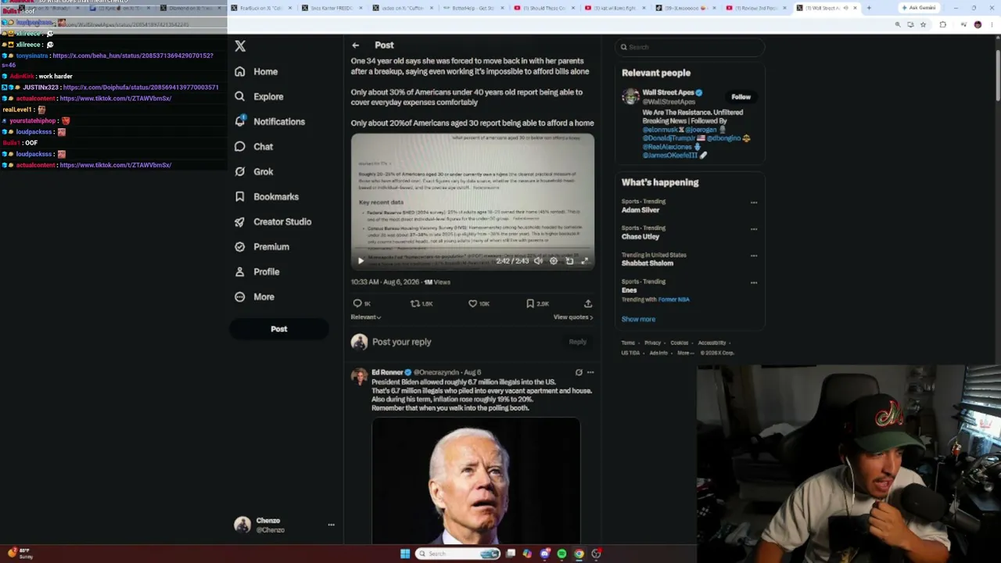Open video settings gear icon
Viewport: 1001px width, 563px height.
click(554, 261)
